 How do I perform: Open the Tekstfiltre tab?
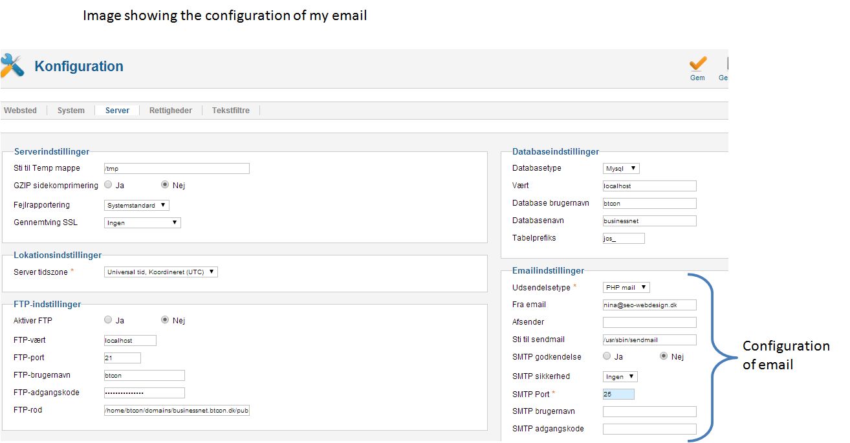pyautogui.click(x=231, y=111)
